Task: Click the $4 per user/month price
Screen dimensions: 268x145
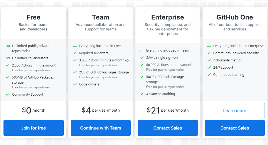Action: point(101,110)
